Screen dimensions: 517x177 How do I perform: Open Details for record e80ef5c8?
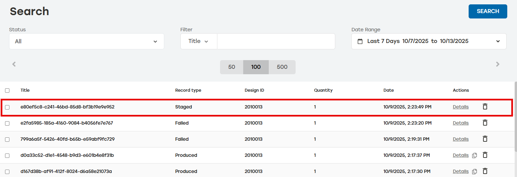[x=461, y=107]
